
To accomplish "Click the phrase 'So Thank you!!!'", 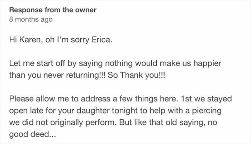I will [x=136, y=75].
